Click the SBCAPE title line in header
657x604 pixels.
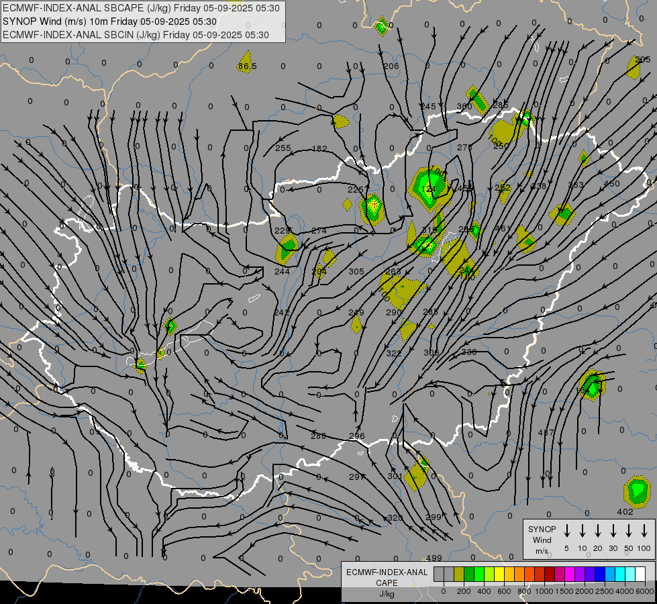click(141, 8)
